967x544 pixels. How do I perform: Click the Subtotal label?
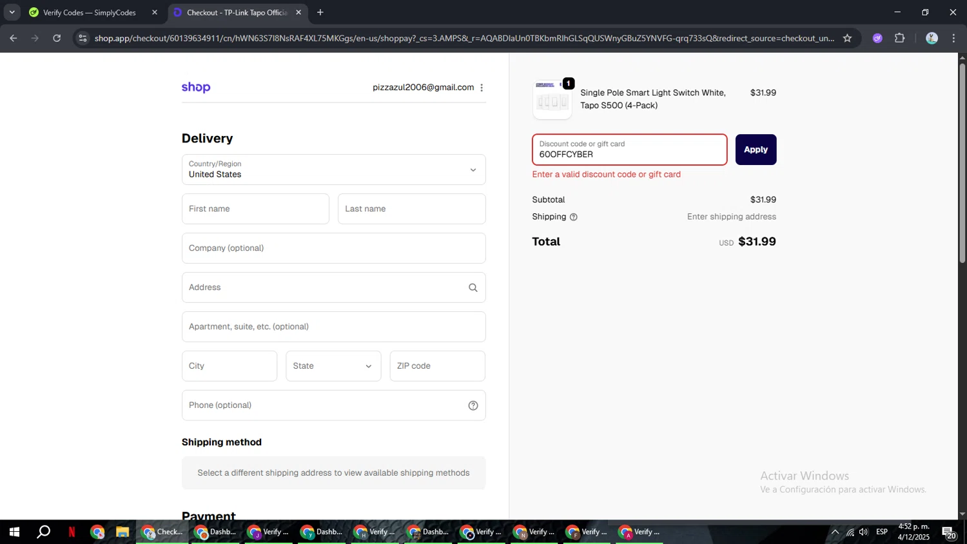tap(549, 200)
